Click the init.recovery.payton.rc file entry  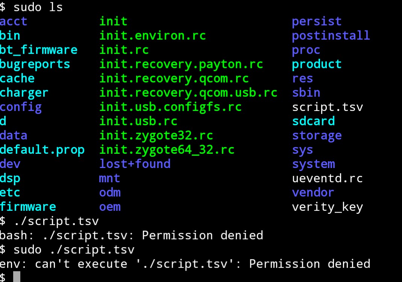tap(181, 64)
